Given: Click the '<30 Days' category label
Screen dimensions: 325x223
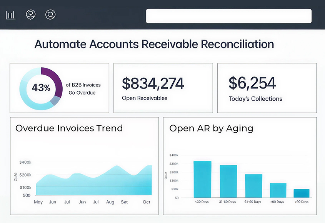Looking at the screenshot, I should tap(202, 201).
